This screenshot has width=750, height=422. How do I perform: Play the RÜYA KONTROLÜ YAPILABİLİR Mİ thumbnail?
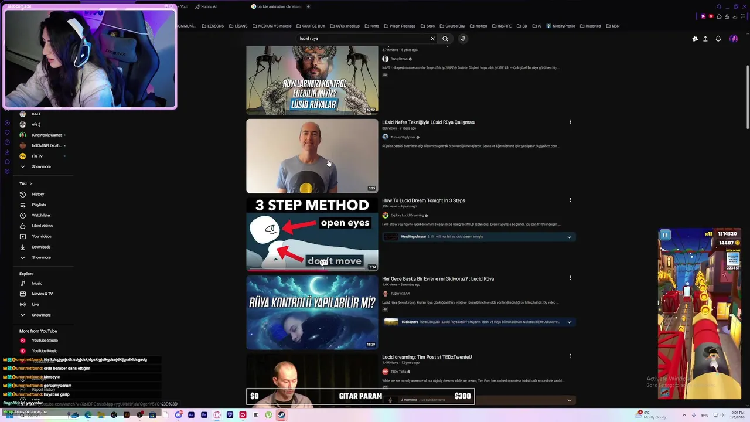pos(312,312)
